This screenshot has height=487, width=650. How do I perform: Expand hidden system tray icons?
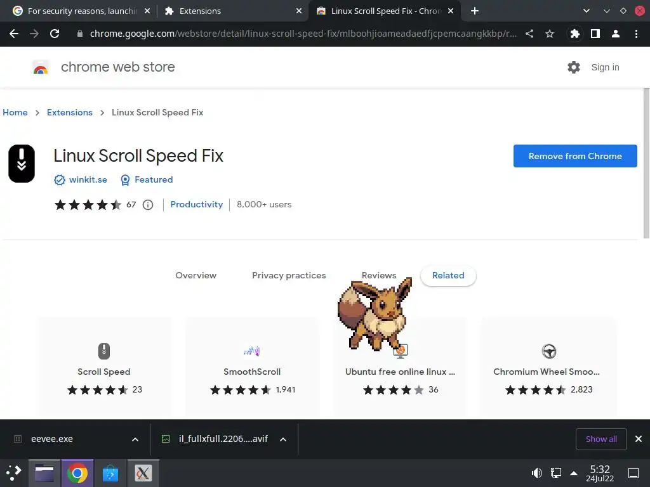point(574,473)
